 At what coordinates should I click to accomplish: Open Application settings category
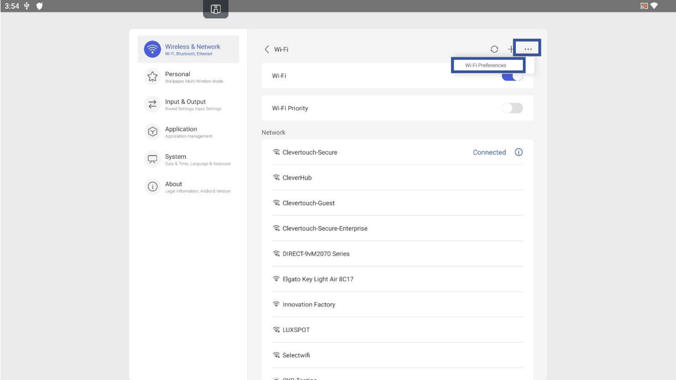(x=189, y=132)
